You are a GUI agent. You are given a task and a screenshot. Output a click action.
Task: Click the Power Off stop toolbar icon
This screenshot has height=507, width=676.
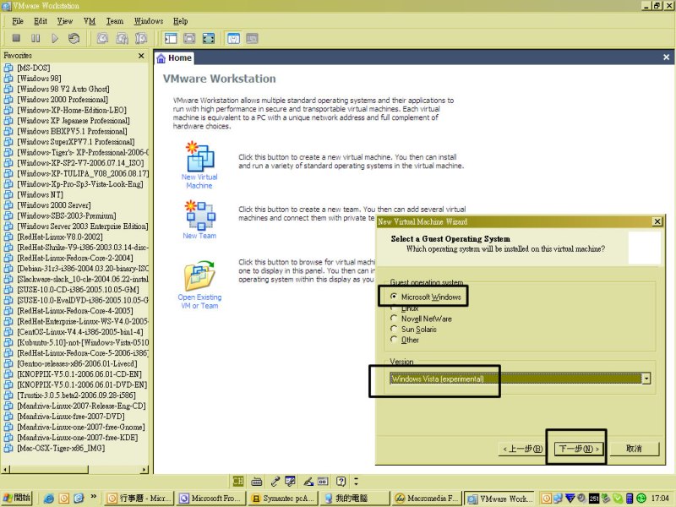tap(16, 38)
